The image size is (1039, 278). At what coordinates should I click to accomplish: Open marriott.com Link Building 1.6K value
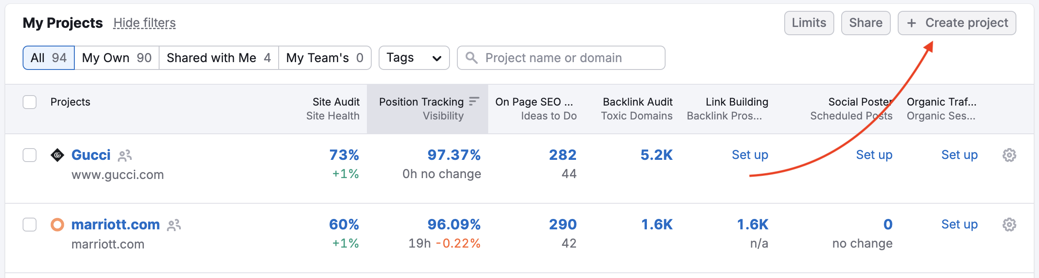click(x=753, y=225)
